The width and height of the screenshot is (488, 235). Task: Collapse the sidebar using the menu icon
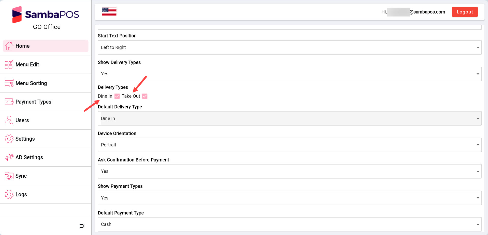click(82, 226)
